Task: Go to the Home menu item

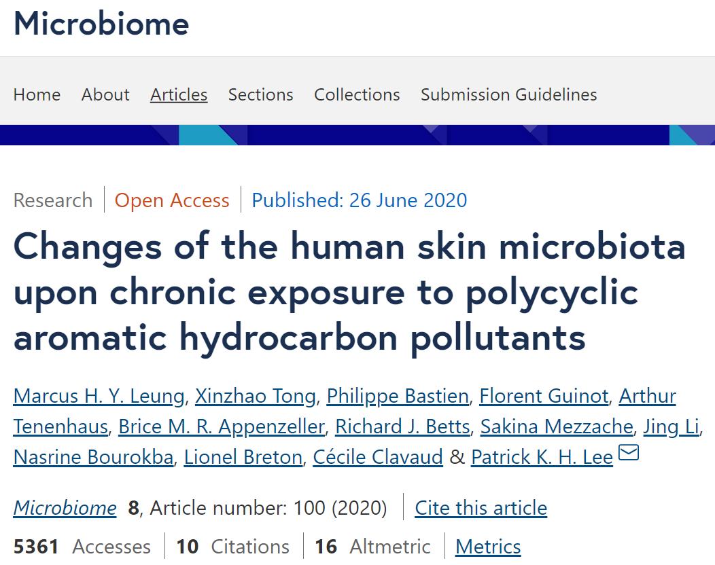Action: click(x=37, y=95)
